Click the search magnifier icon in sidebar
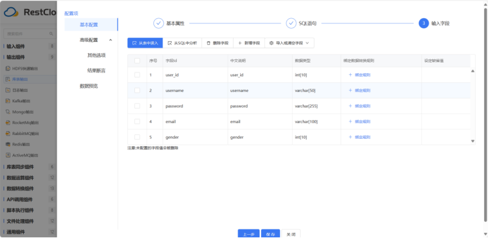This screenshot has height=238, width=488. (52, 34)
